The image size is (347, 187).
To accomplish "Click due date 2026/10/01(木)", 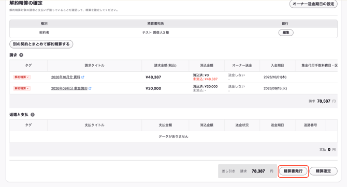I will click(x=275, y=77).
